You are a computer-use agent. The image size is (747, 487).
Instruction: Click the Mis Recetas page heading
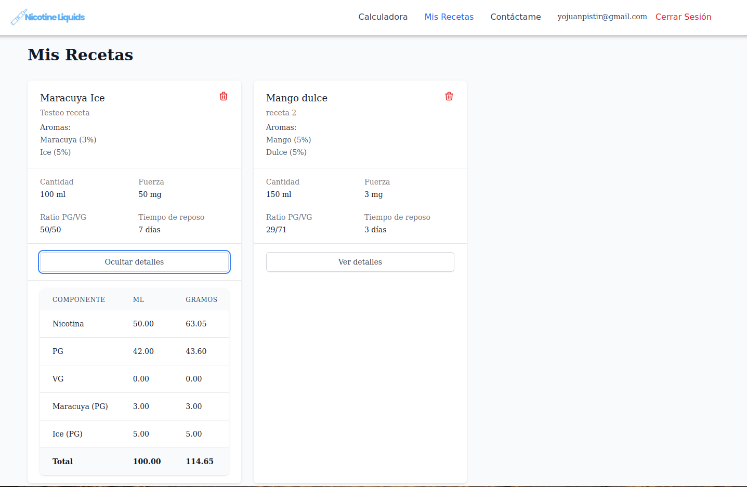81,55
